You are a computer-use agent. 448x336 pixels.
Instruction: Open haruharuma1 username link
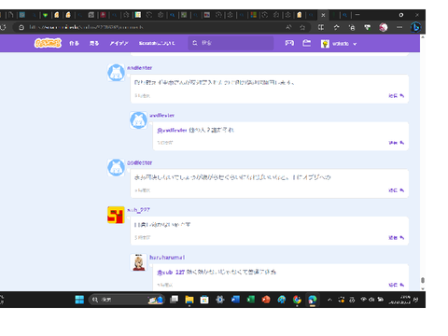pyautogui.click(x=167, y=258)
